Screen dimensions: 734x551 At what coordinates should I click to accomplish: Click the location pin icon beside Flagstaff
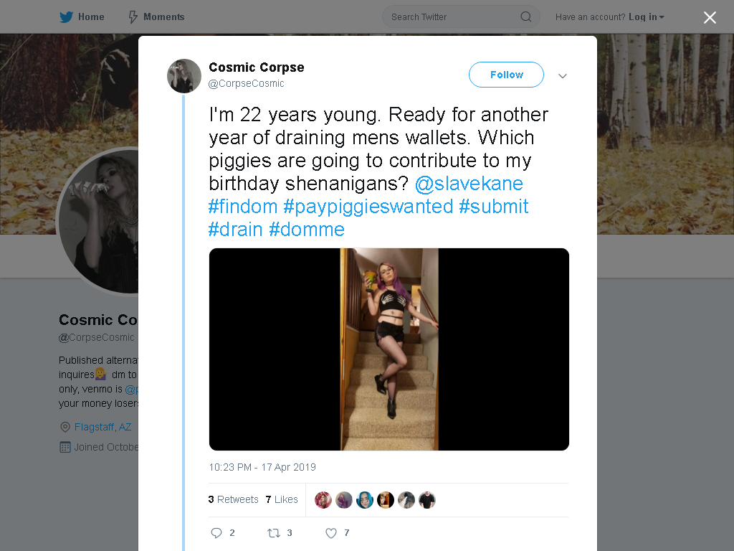click(x=65, y=428)
